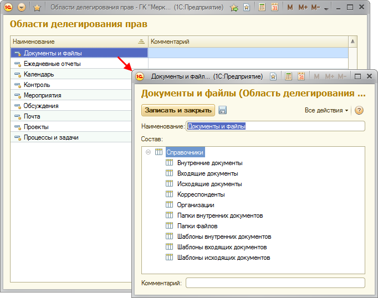Screen dimensions: 378x298
Task: Open the Все действия dropdown menu
Action: (326, 110)
